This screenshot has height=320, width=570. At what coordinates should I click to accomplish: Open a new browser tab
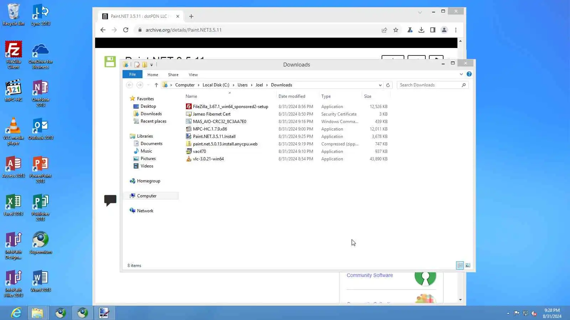click(x=191, y=16)
